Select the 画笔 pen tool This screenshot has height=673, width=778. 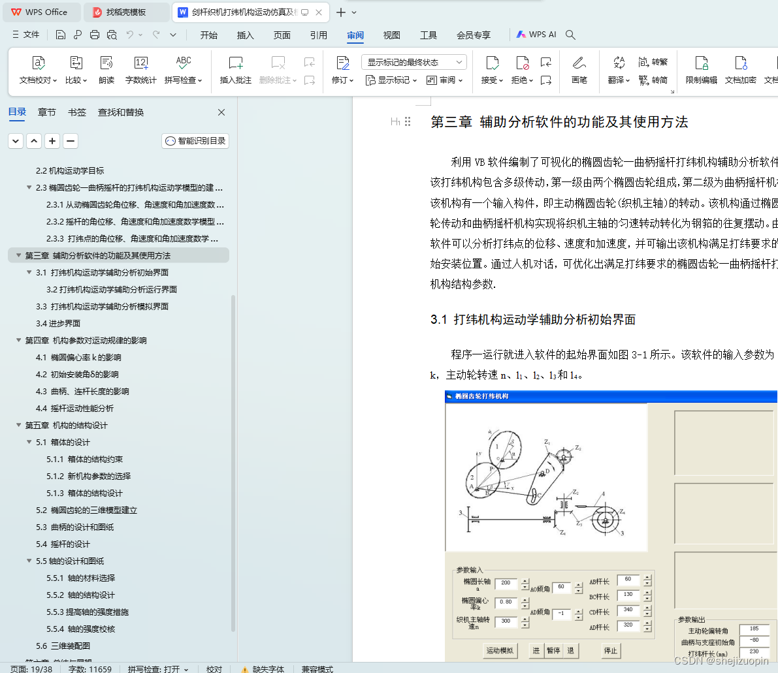coord(579,69)
